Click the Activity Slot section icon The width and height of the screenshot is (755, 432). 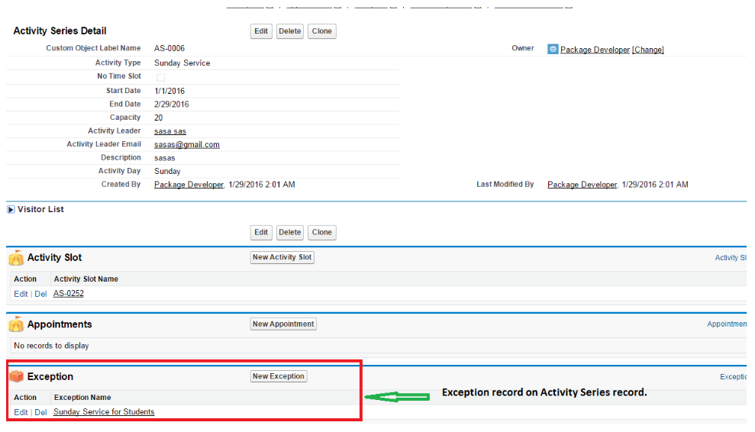point(16,258)
